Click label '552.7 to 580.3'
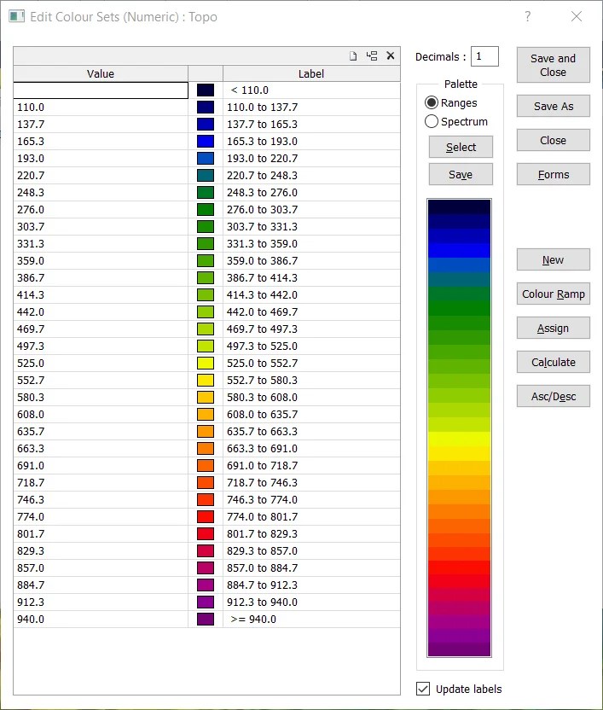This screenshot has height=710, width=603. pos(262,381)
